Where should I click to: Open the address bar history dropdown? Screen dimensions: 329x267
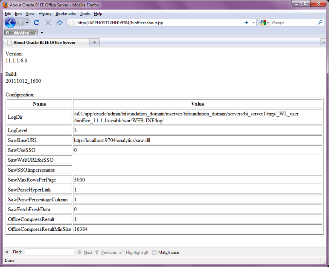pos(253,23)
